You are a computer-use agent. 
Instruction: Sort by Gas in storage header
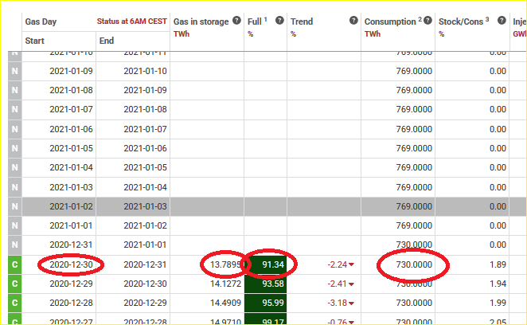point(201,22)
